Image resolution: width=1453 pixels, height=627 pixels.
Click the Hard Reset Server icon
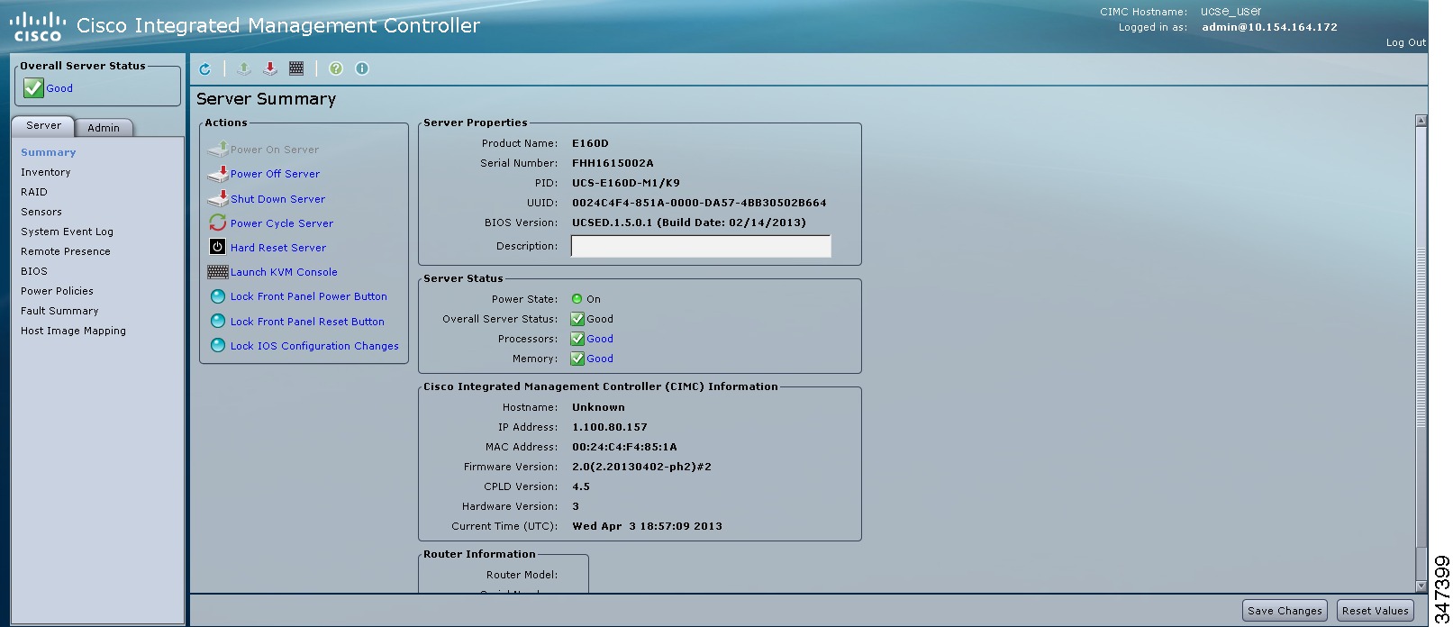point(218,247)
